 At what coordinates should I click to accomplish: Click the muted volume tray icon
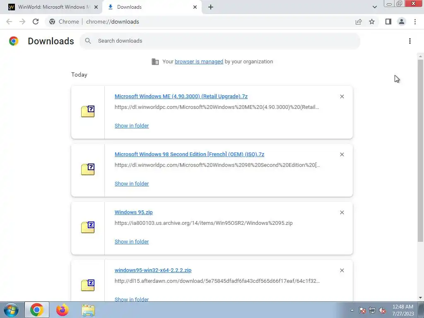tap(382, 311)
